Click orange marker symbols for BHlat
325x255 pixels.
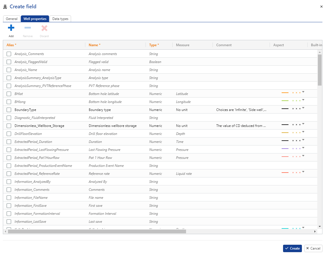tap(296, 93)
